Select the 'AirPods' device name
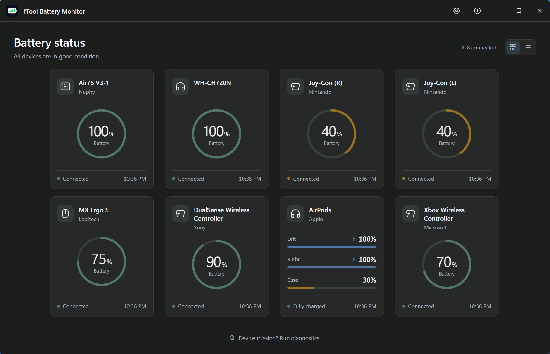 320,210
